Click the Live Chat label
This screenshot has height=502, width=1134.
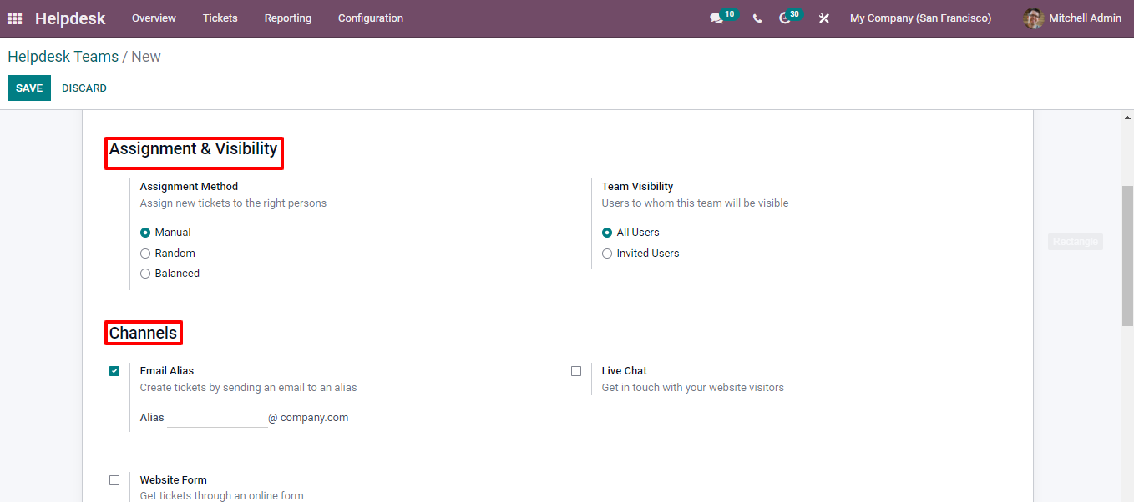(x=625, y=371)
